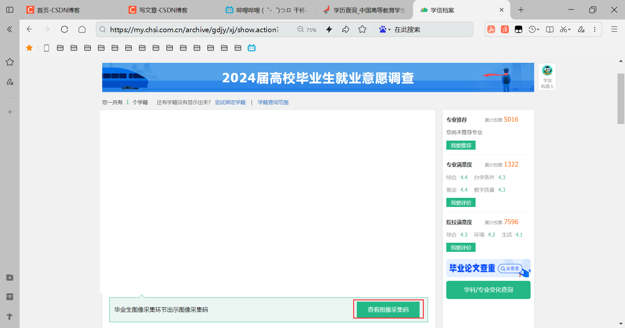This screenshot has height=328, width=625.
Task: Switch to 学历查询 tab
Action: coord(365,10)
